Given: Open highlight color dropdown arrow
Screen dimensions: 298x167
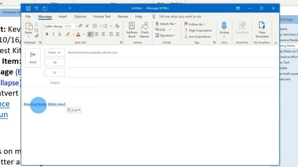Looking at the screenshot, I should click(73, 34).
